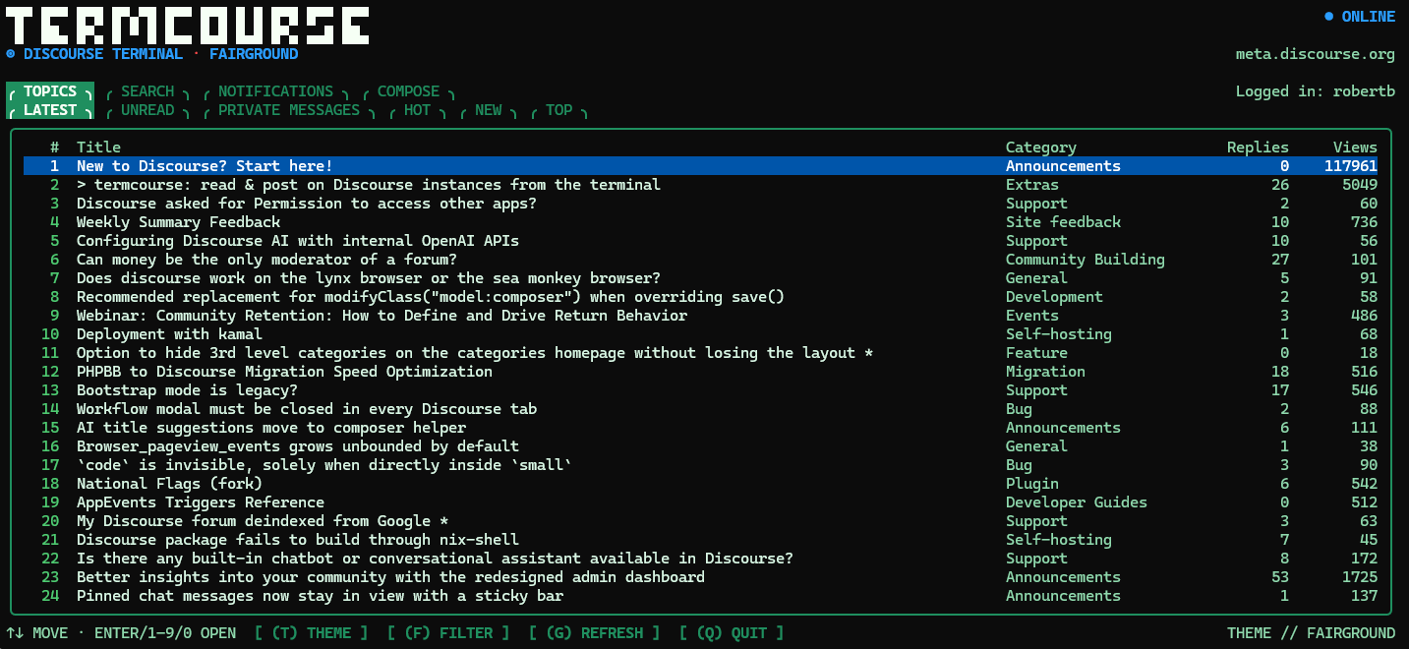Click the Title column header
Image resolution: width=1409 pixels, height=649 pixels.
(x=98, y=147)
